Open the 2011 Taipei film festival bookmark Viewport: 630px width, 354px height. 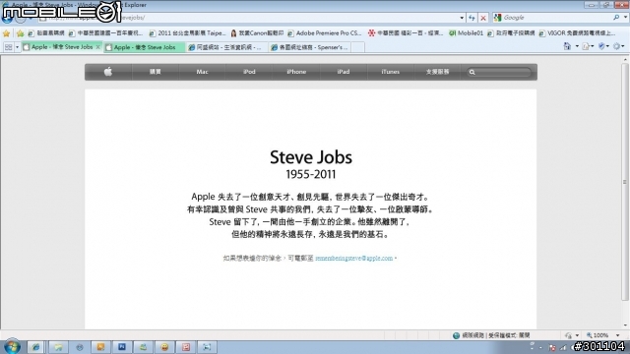pos(187,33)
